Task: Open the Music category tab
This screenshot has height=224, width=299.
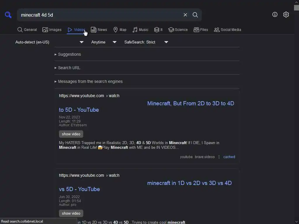Action: (140, 30)
